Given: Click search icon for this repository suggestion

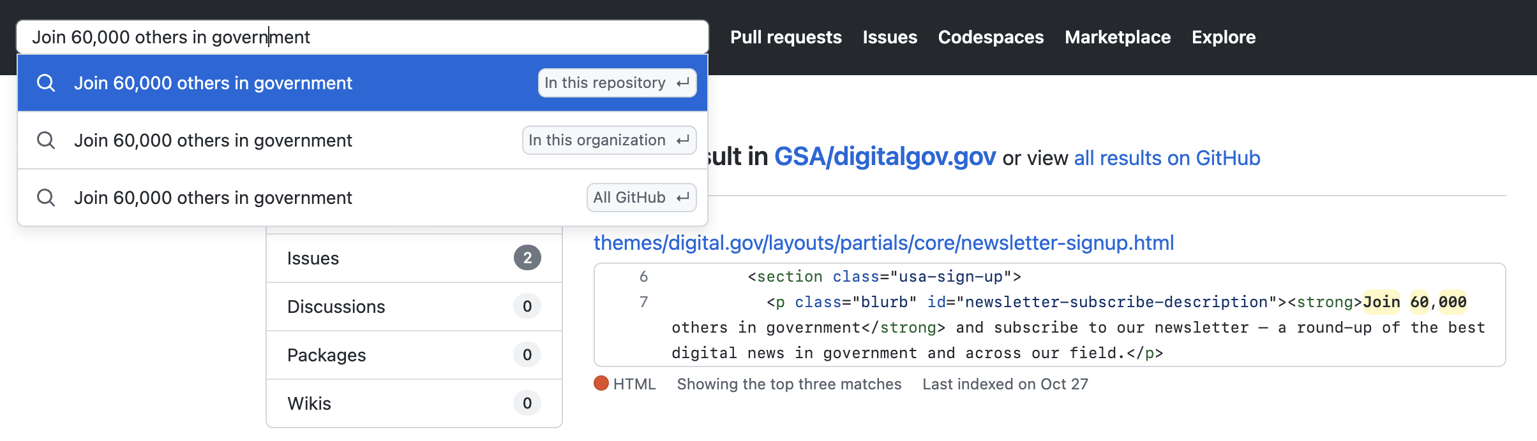Looking at the screenshot, I should pos(46,83).
